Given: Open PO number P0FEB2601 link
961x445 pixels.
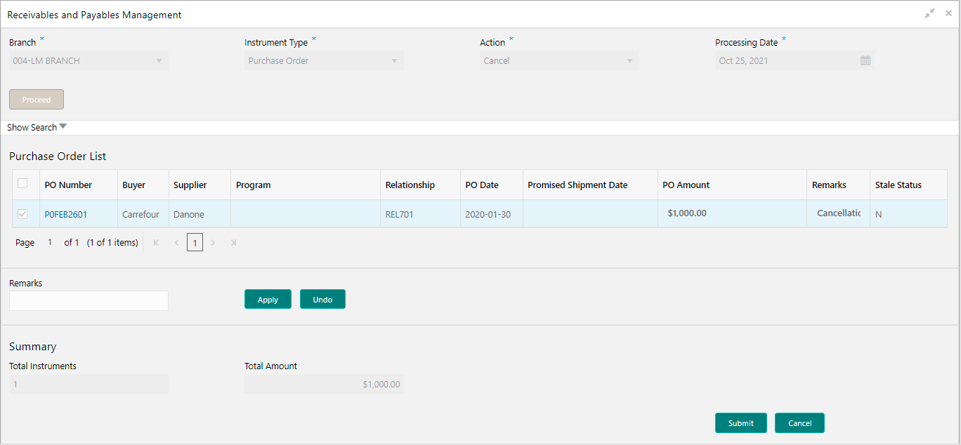Looking at the screenshot, I should (66, 214).
